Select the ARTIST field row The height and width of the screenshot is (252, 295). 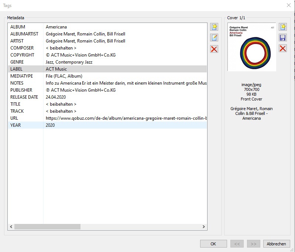[107, 41]
